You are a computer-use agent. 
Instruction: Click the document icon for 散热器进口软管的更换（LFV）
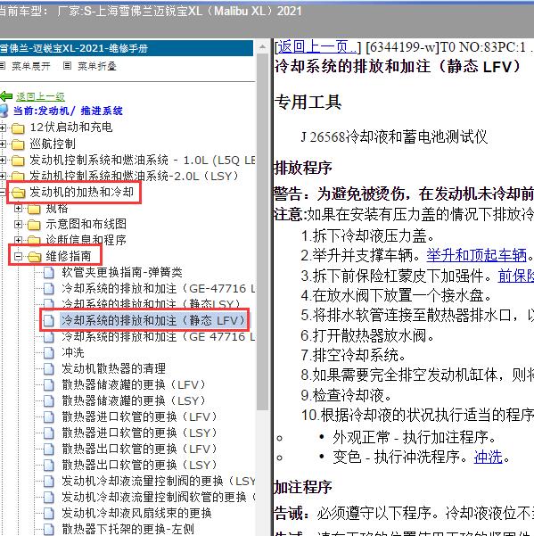(49, 416)
